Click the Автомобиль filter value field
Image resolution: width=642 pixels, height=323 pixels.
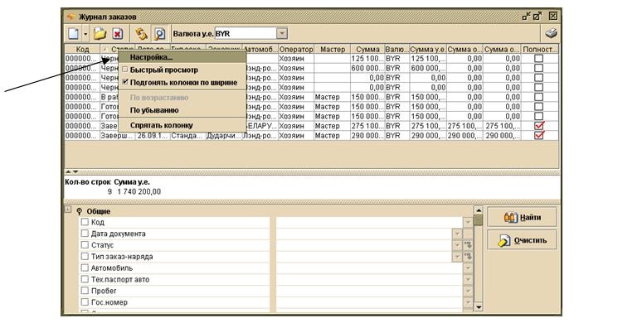(x=370, y=268)
